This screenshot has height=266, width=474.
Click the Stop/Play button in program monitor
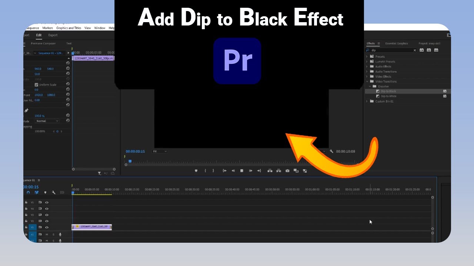242,171
